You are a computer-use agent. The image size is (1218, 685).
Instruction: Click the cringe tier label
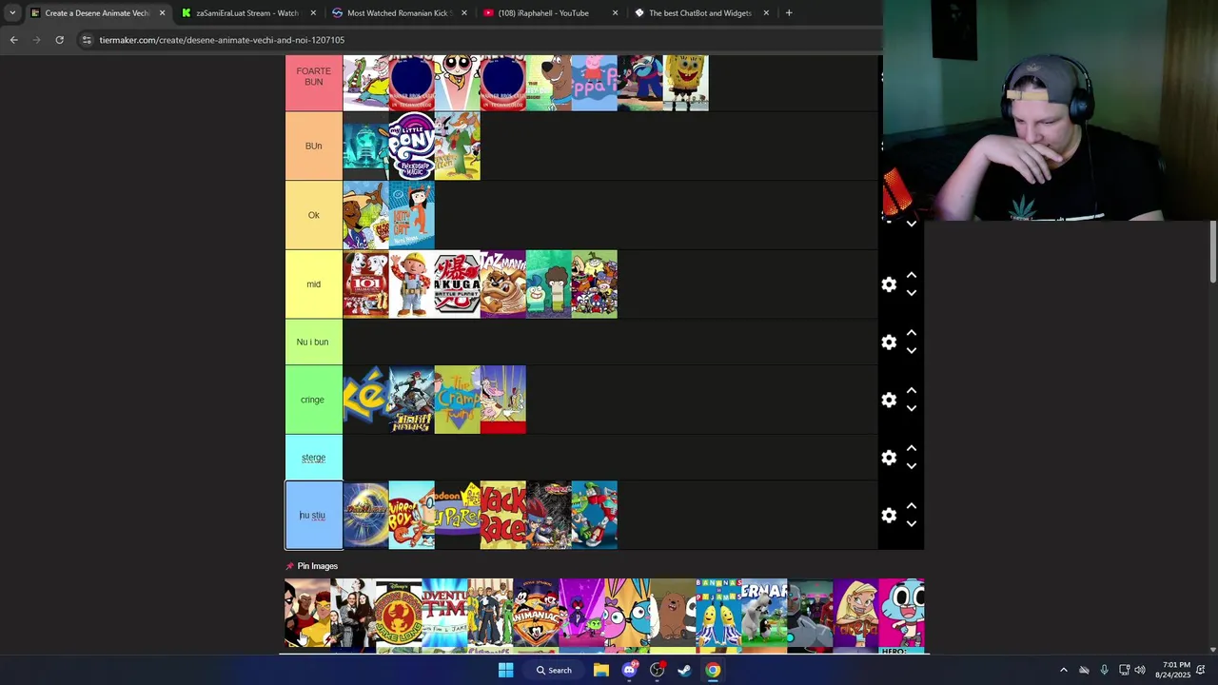[x=314, y=400]
